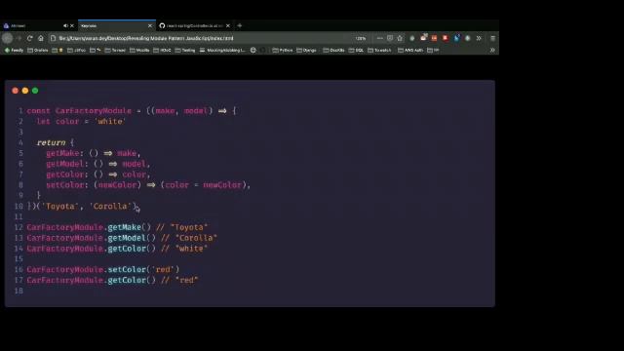The height and width of the screenshot is (351, 624).
Task: Click the forward navigation arrow
Action: 19,38
